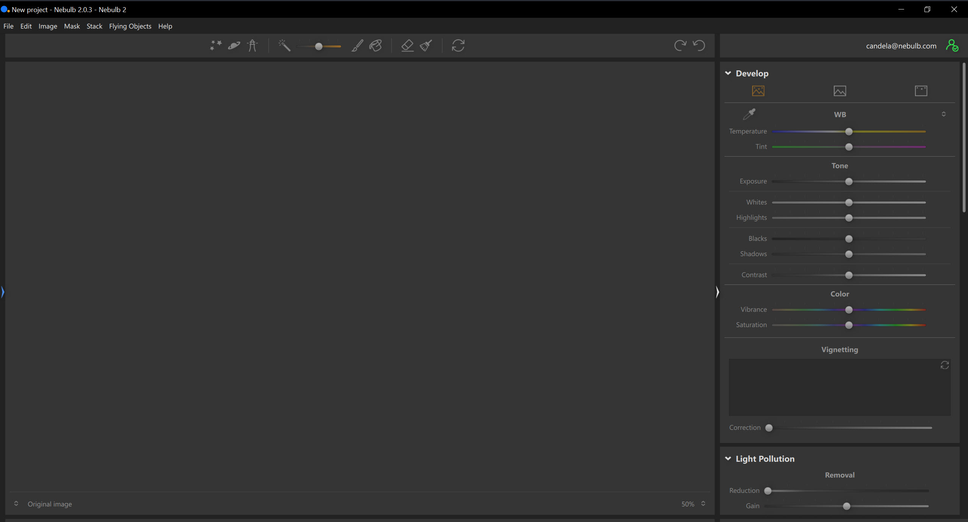This screenshot has height=522, width=968.
Task: Select the eraser tool
Action: coord(407,46)
